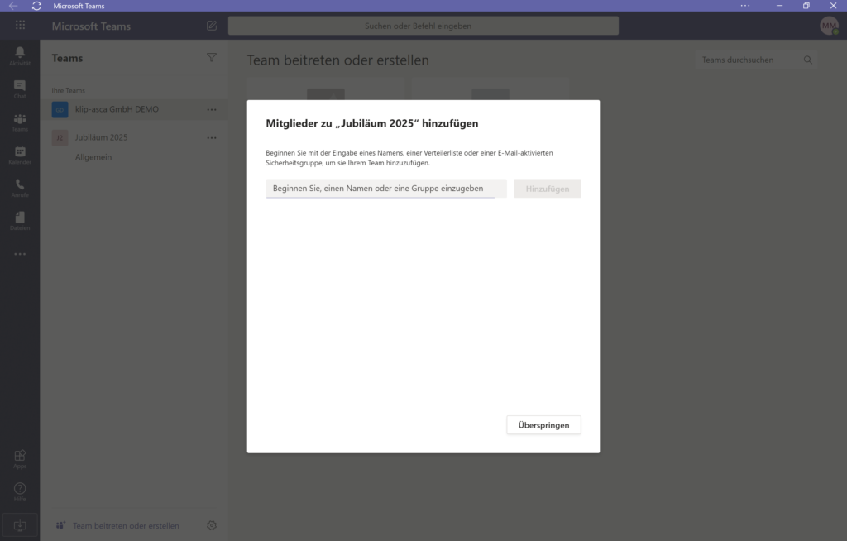The width and height of the screenshot is (847, 541).
Task: Open the Apps store
Action: click(x=20, y=459)
